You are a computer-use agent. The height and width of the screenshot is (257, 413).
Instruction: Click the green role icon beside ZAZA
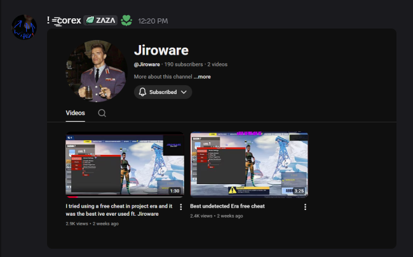coord(126,21)
